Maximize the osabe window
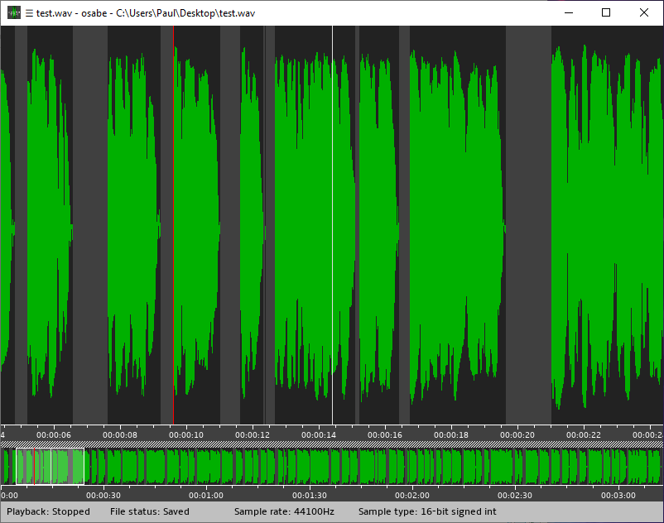Image resolution: width=664 pixels, height=523 pixels. tap(606, 12)
